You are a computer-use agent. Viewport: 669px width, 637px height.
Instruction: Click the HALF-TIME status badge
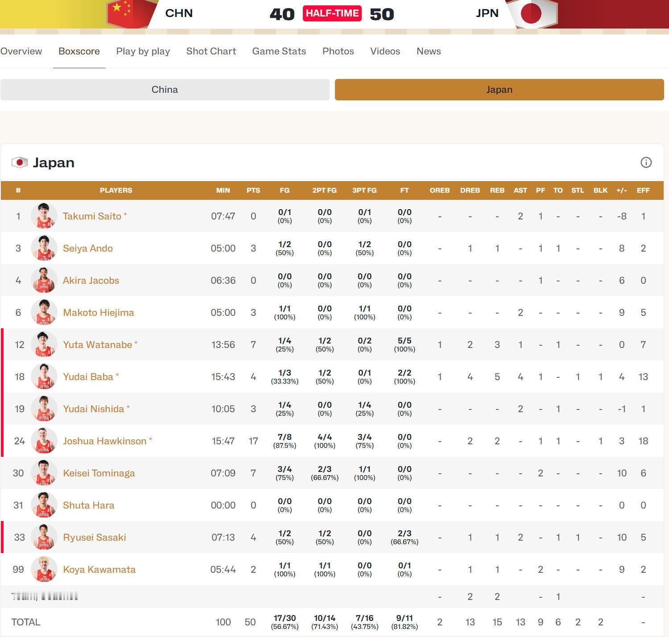click(x=332, y=13)
